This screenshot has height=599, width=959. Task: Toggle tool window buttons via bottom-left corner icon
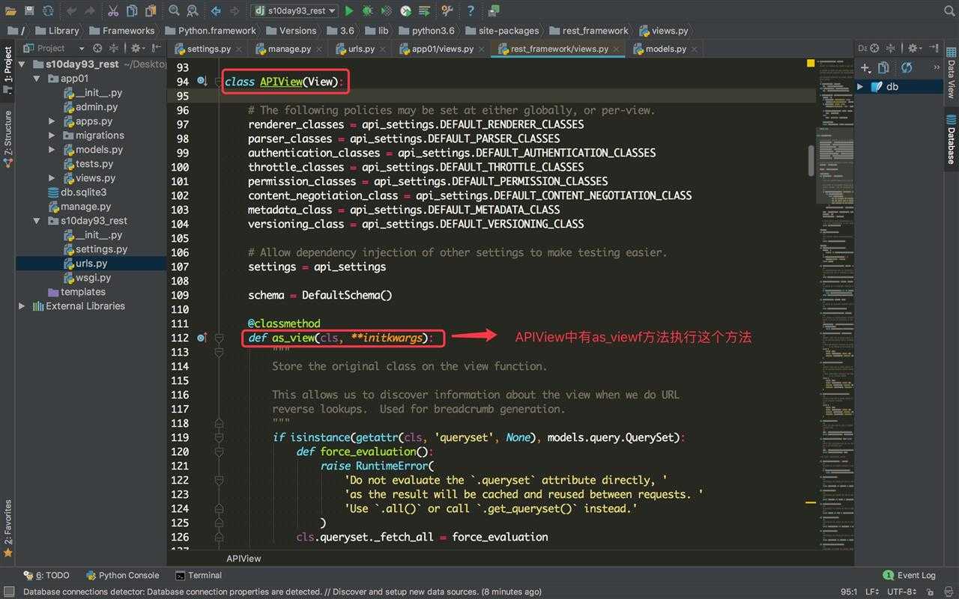tap(8, 592)
